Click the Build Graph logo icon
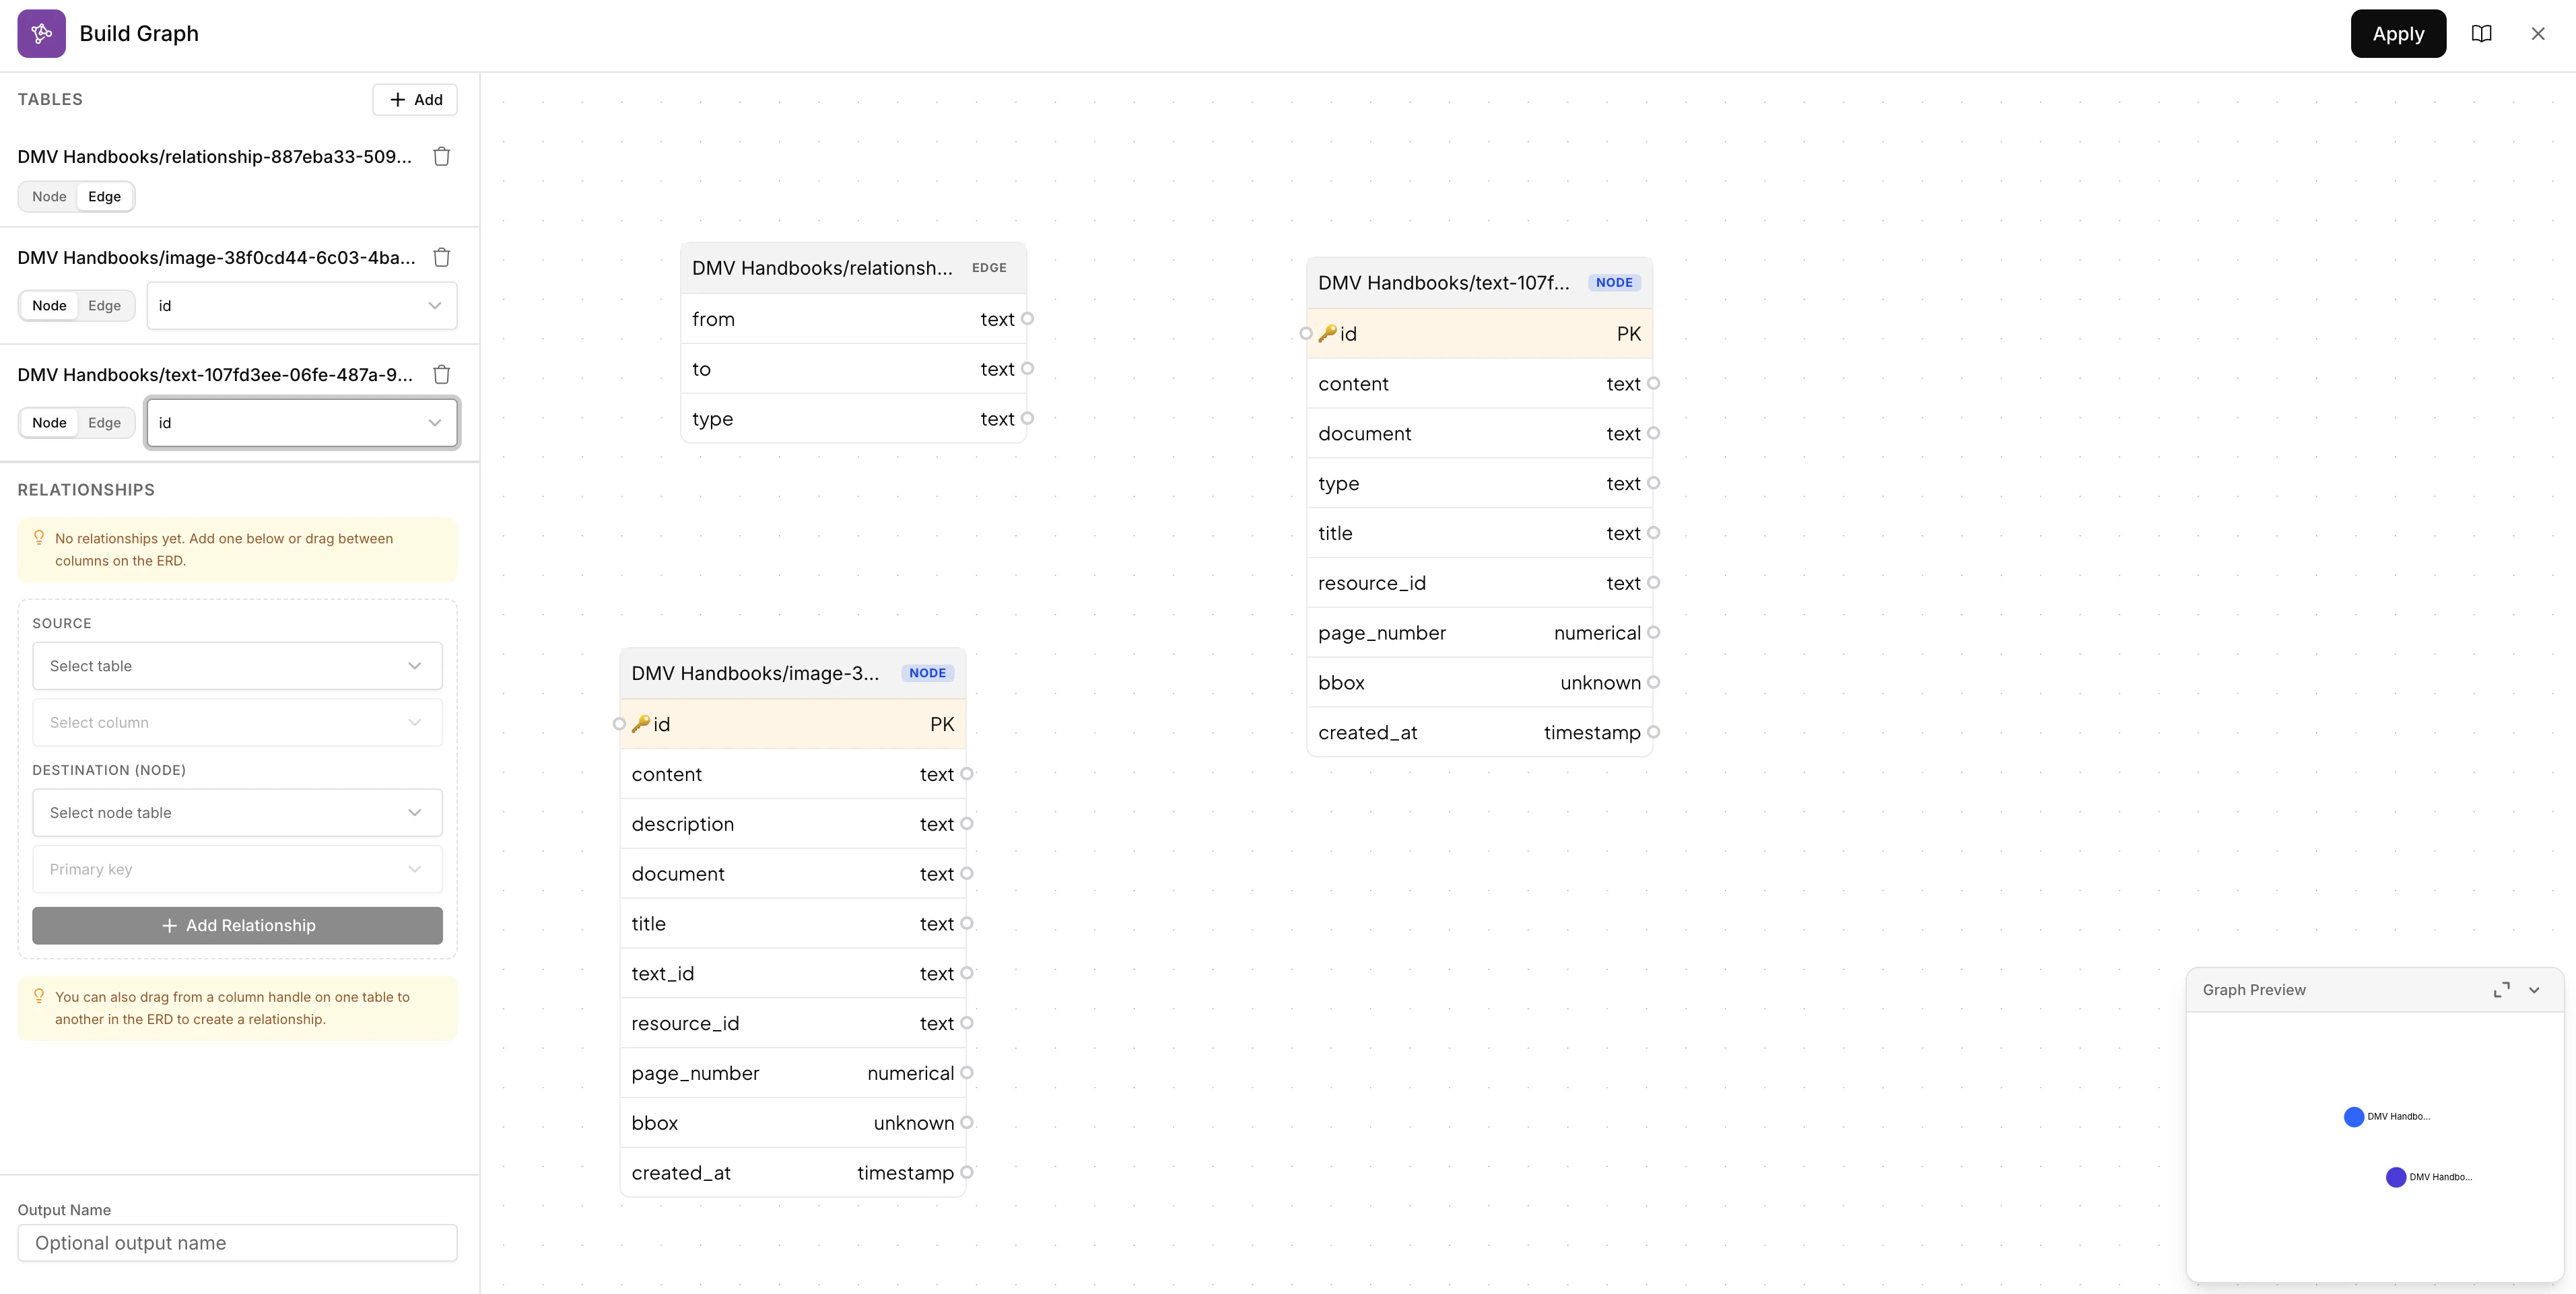 pyautogui.click(x=41, y=33)
